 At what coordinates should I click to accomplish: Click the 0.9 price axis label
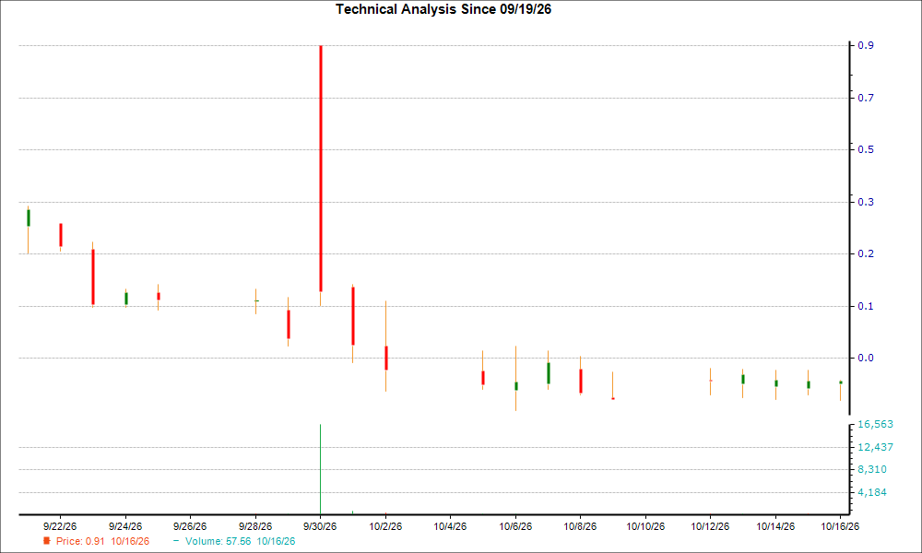tap(866, 45)
